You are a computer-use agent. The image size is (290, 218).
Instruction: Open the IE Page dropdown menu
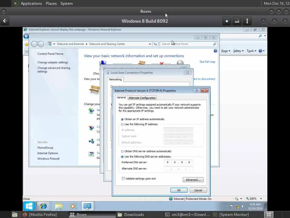click(226, 51)
